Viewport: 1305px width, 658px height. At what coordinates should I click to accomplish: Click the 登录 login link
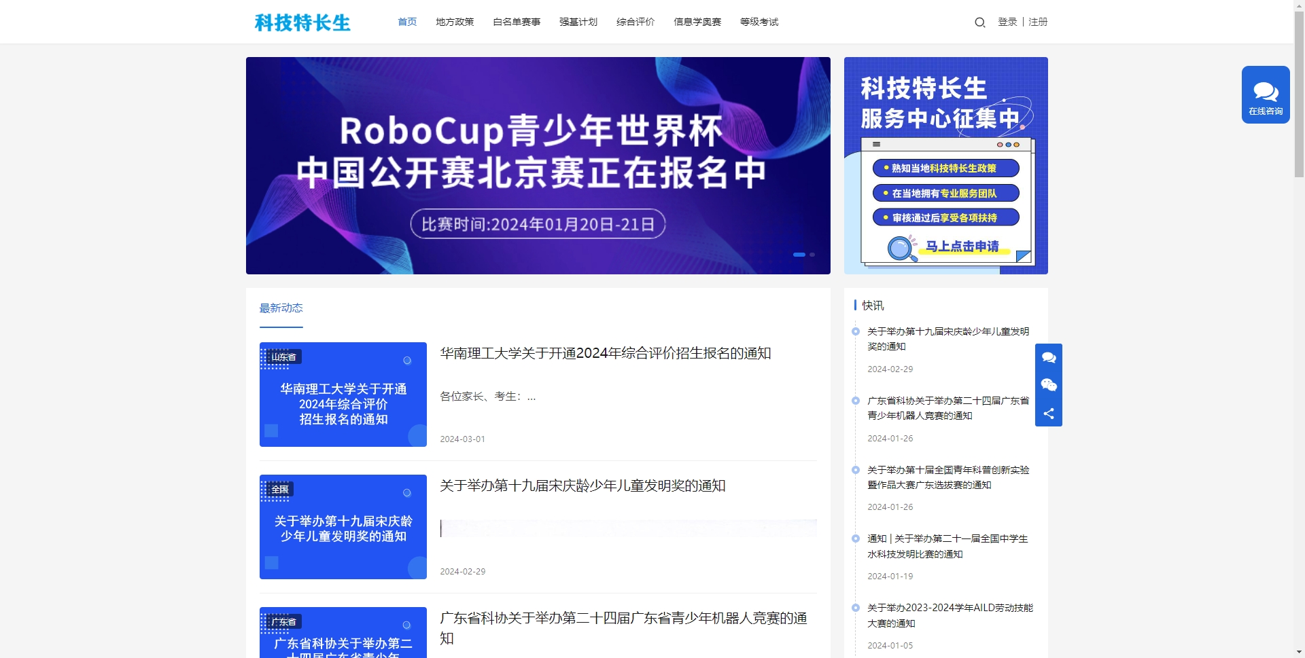click(1007, 22)
